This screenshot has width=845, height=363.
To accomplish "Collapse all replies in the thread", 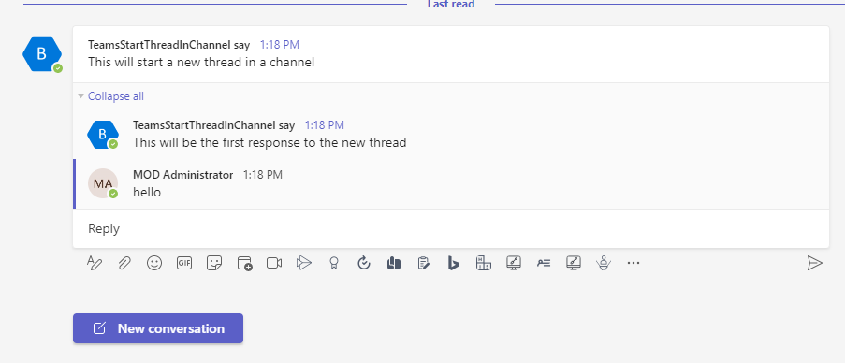I will [x=116, y=96].
